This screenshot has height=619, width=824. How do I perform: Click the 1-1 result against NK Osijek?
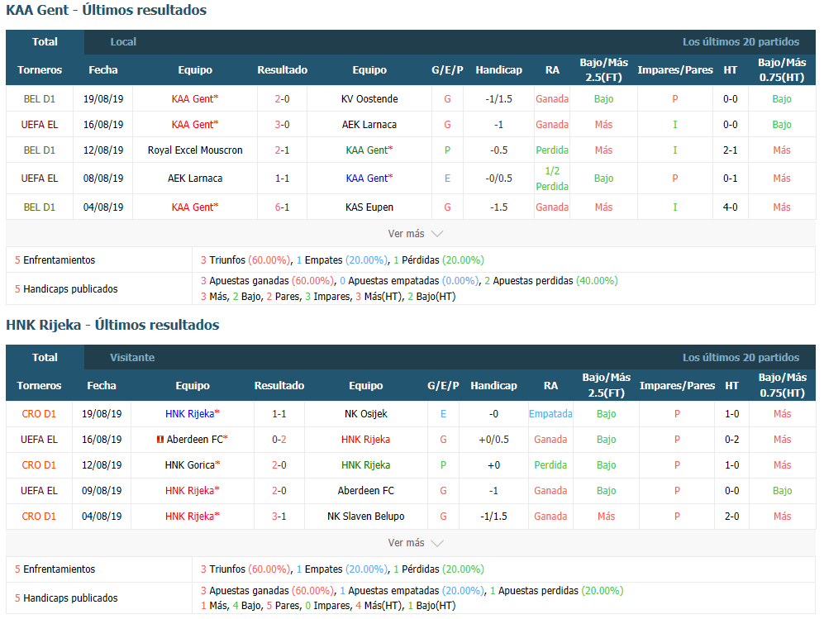pyautogui.click(x=279, y=413)
